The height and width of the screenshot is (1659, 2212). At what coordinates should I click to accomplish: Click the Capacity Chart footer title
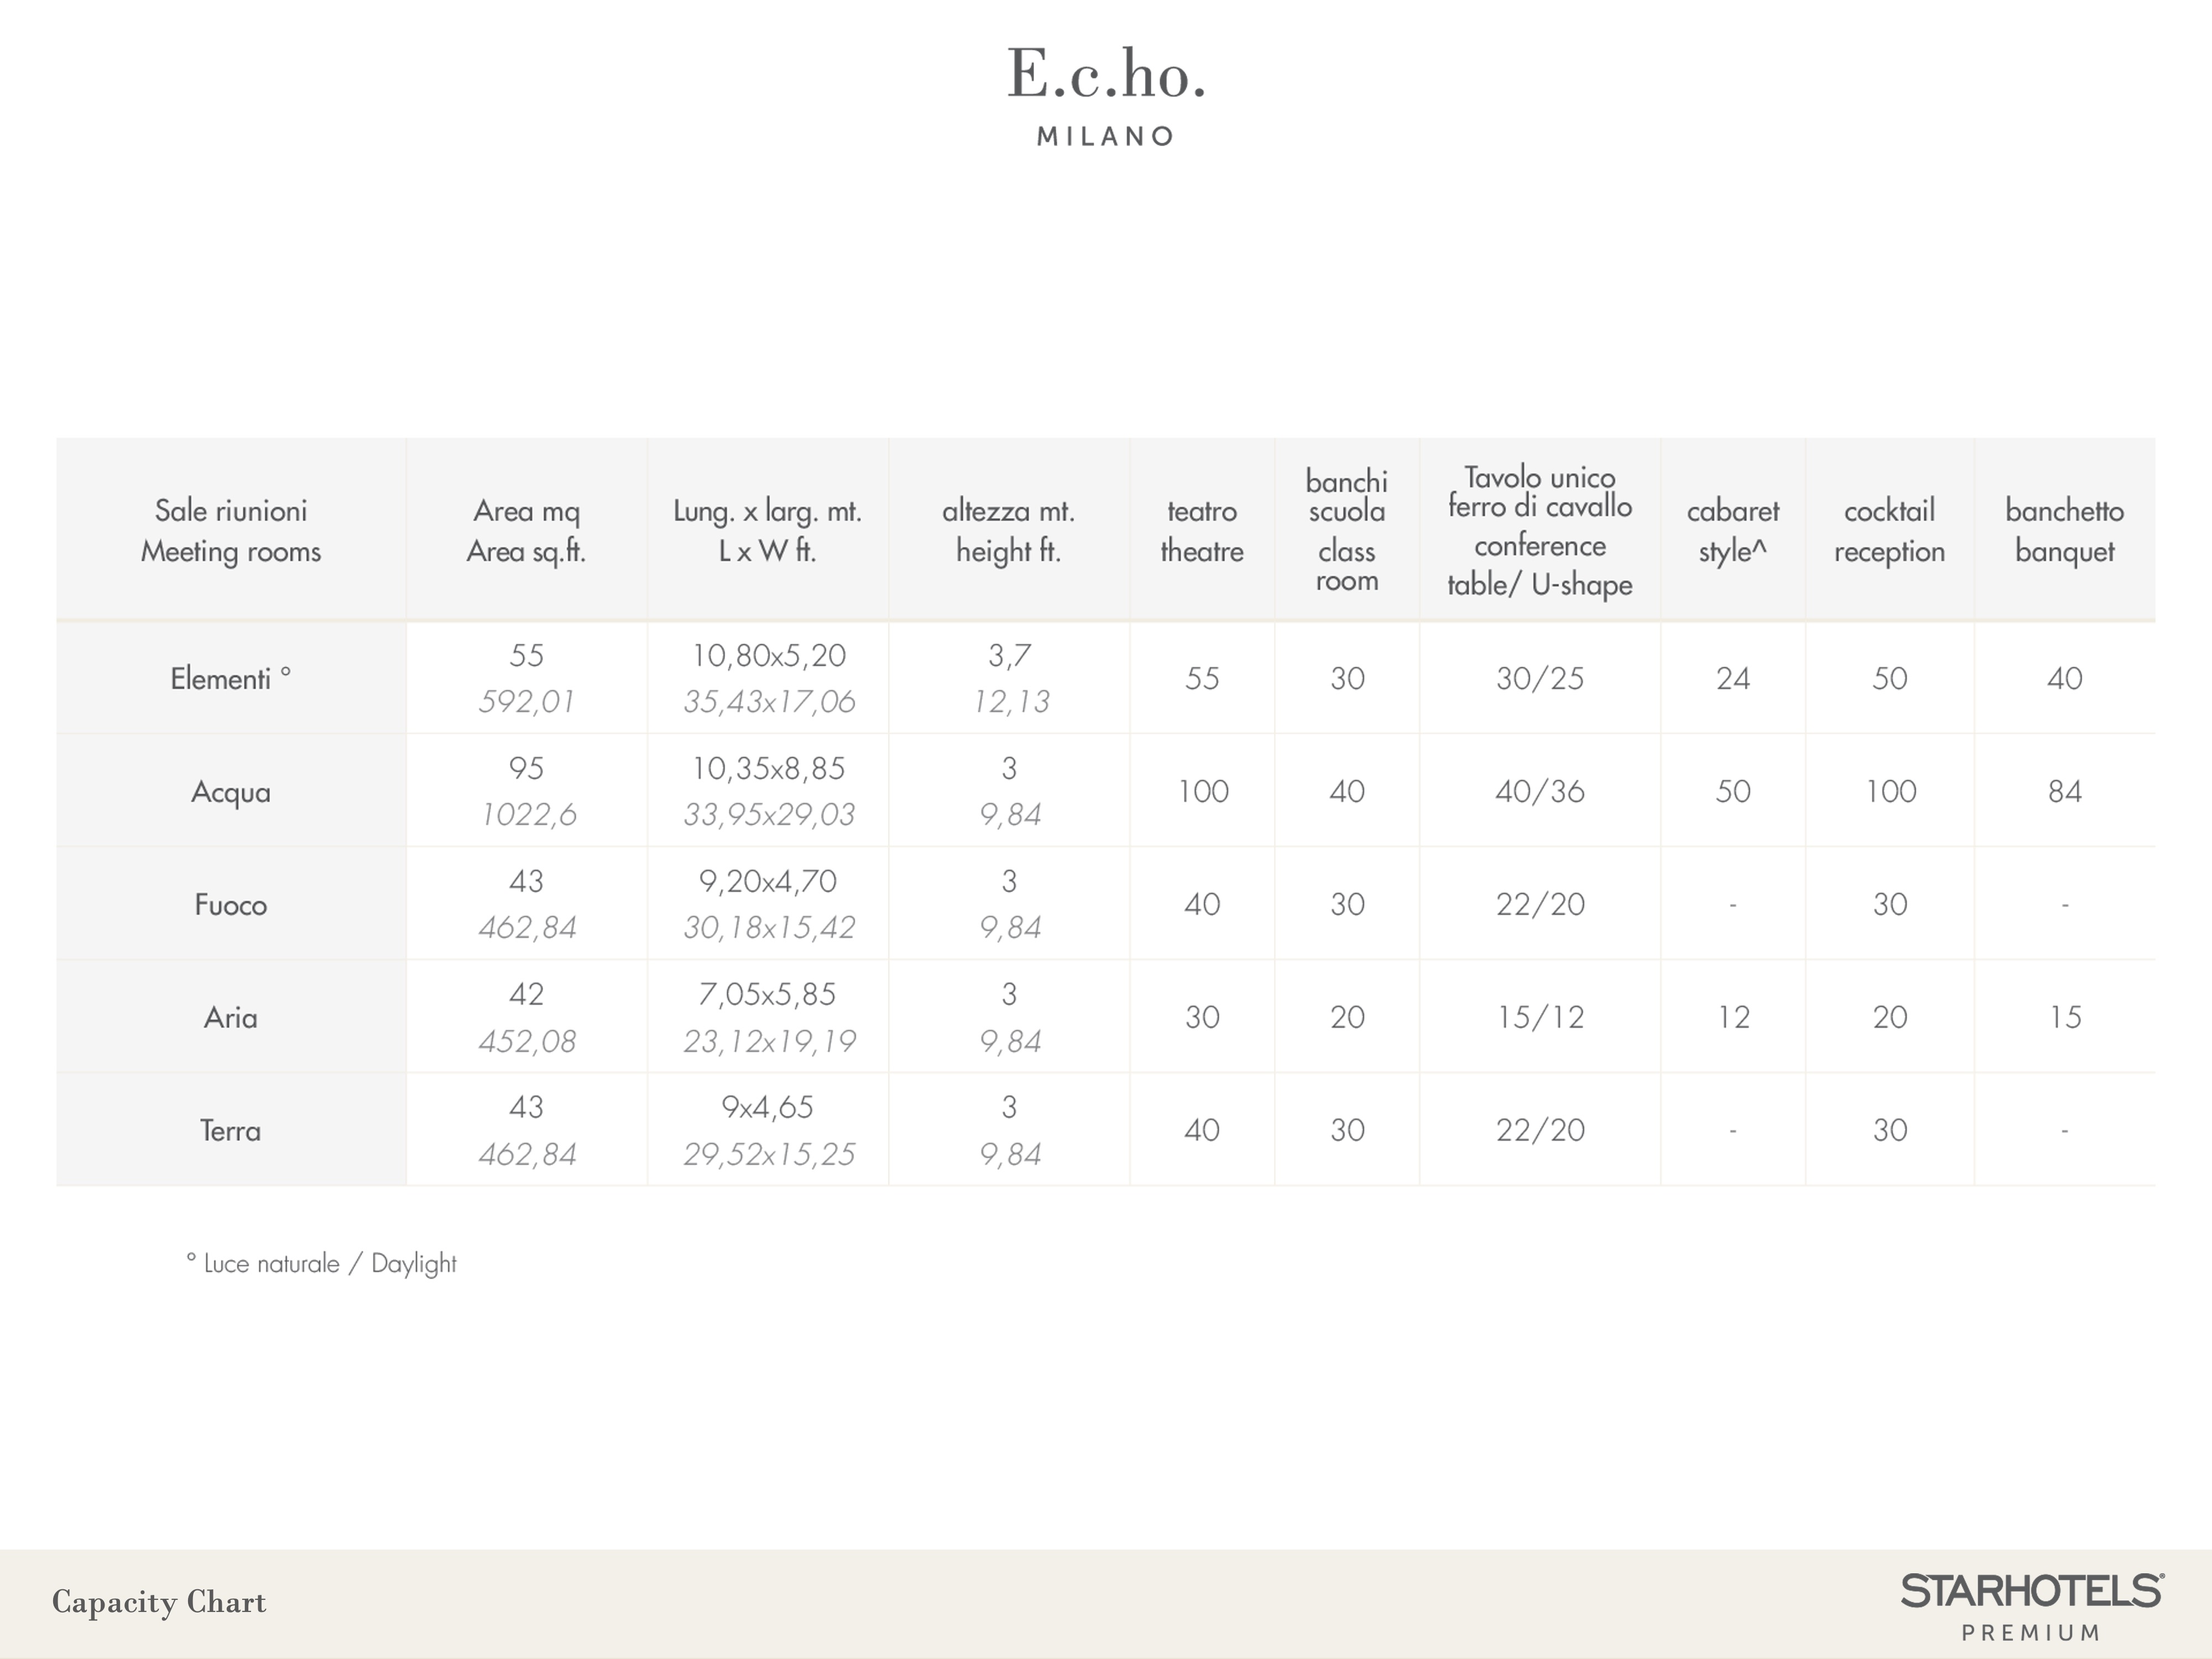coord(159,1603)
